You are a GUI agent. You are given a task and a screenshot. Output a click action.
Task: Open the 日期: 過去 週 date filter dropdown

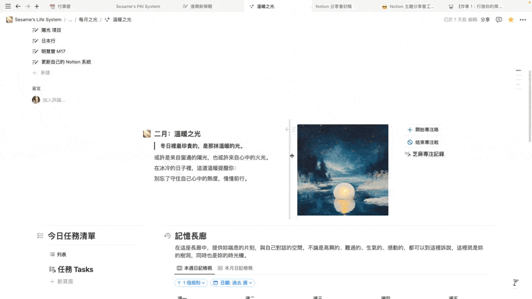pos(232,283)
